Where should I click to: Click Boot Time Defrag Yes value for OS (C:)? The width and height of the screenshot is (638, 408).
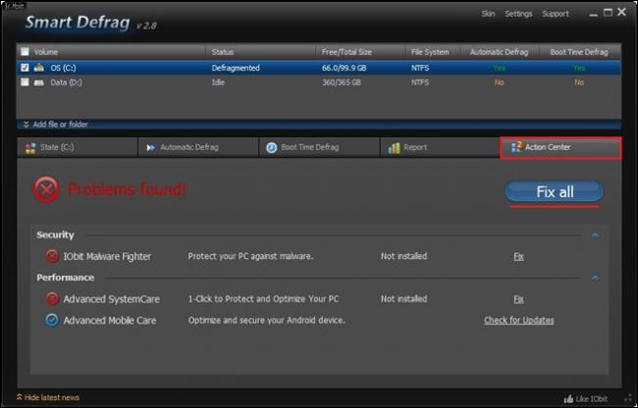coord(578,68)
